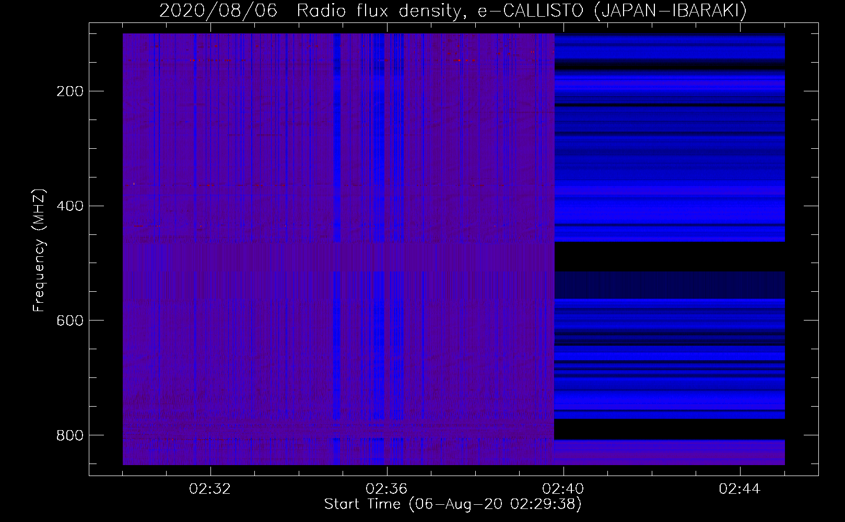Click the 02:32 time tick label
The height and width of the screenshot is (522, 845).
point(210,489)
